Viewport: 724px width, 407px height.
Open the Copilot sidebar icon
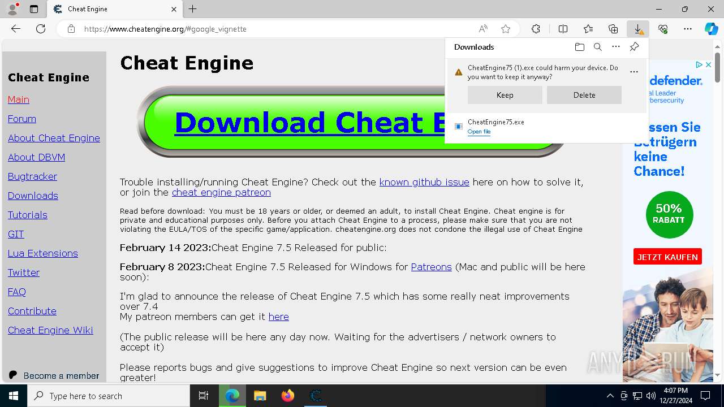click(x=711, y=29)
